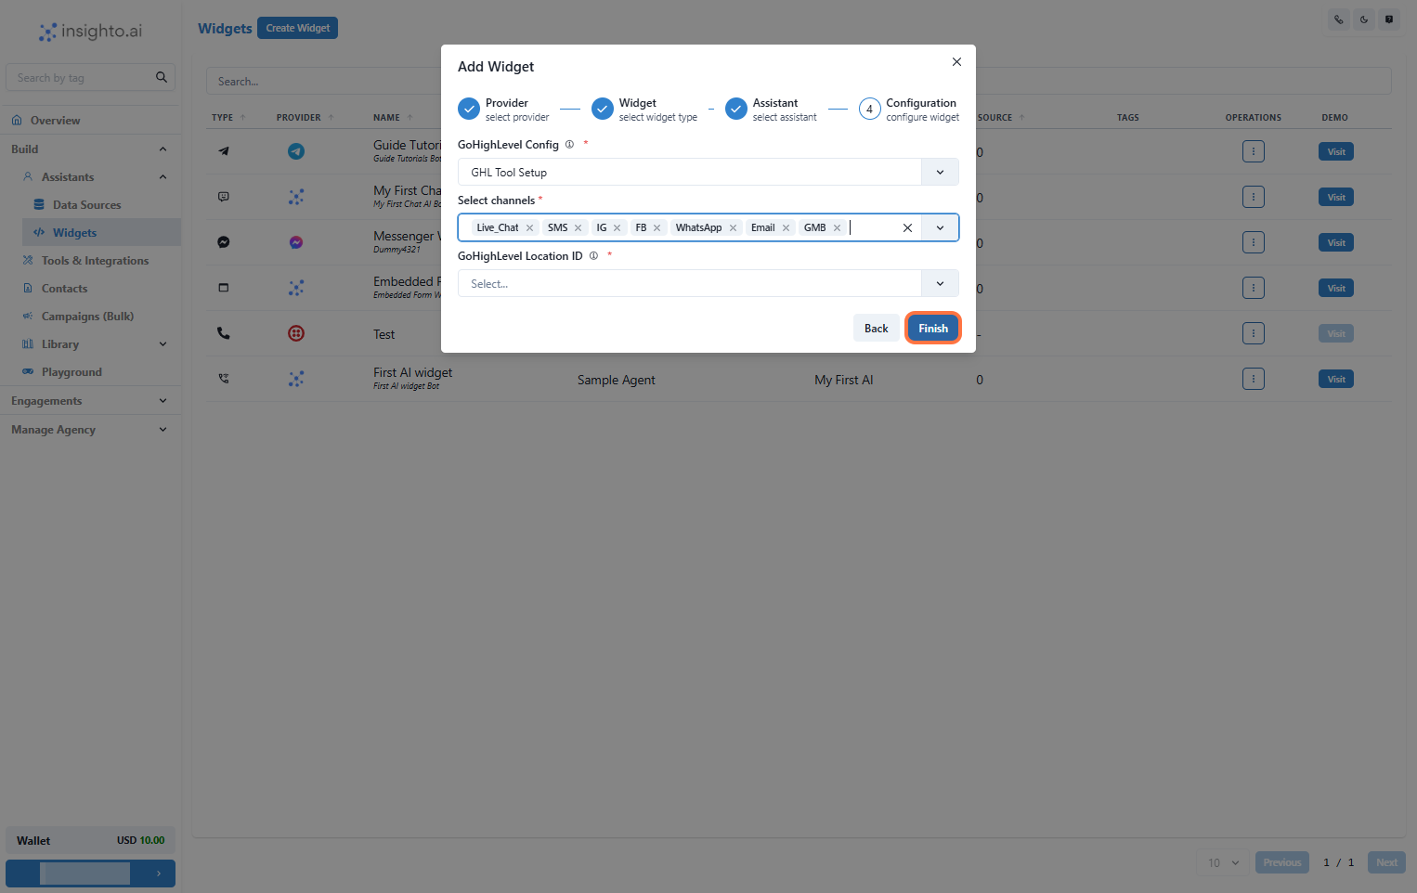This screenshot has width=1417, height=893.
Task: Open the account panel arrow at bottom-left
Action: (x=159, y=874)
